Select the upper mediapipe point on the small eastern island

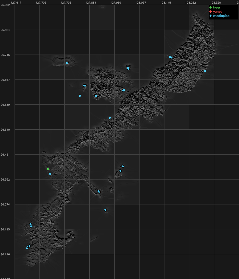[123, 167]
